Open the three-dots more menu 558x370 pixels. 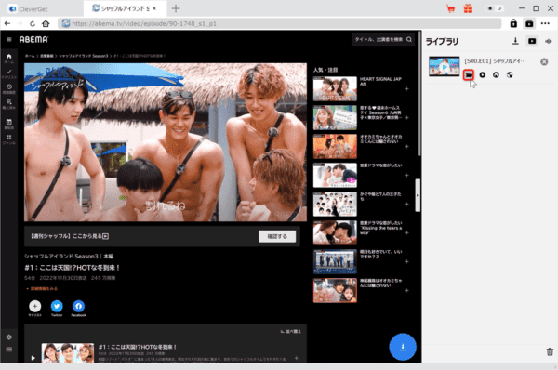point(545,23)
